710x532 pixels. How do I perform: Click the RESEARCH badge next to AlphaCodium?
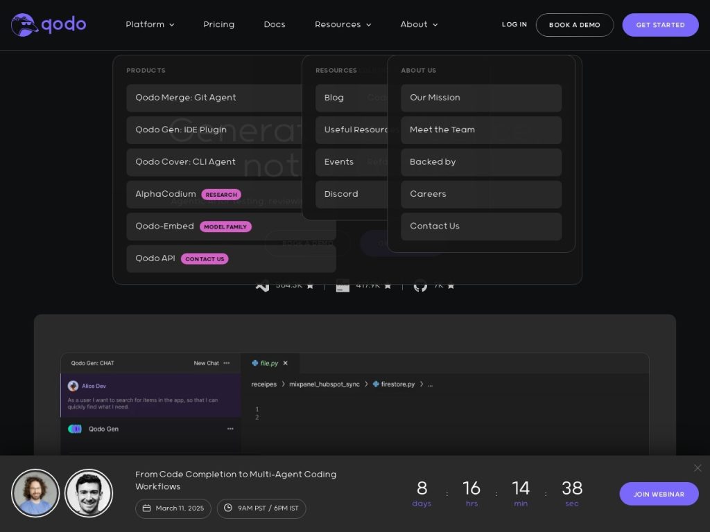(x=221, y=195)
